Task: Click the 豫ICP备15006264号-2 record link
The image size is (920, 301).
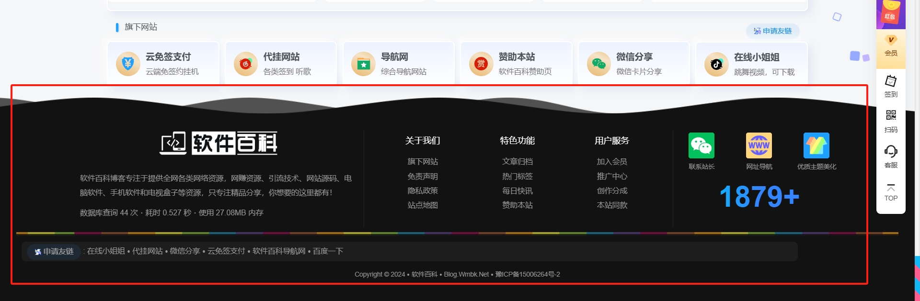Action: (x=527, y=275)
